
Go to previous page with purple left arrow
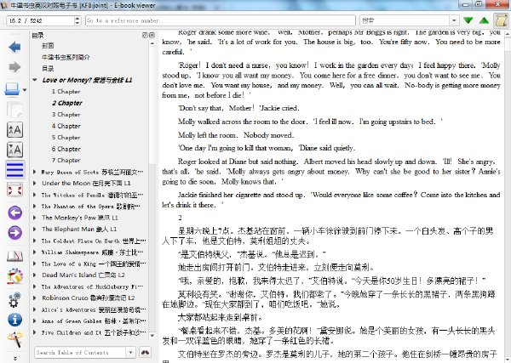[x=14, y=213]
